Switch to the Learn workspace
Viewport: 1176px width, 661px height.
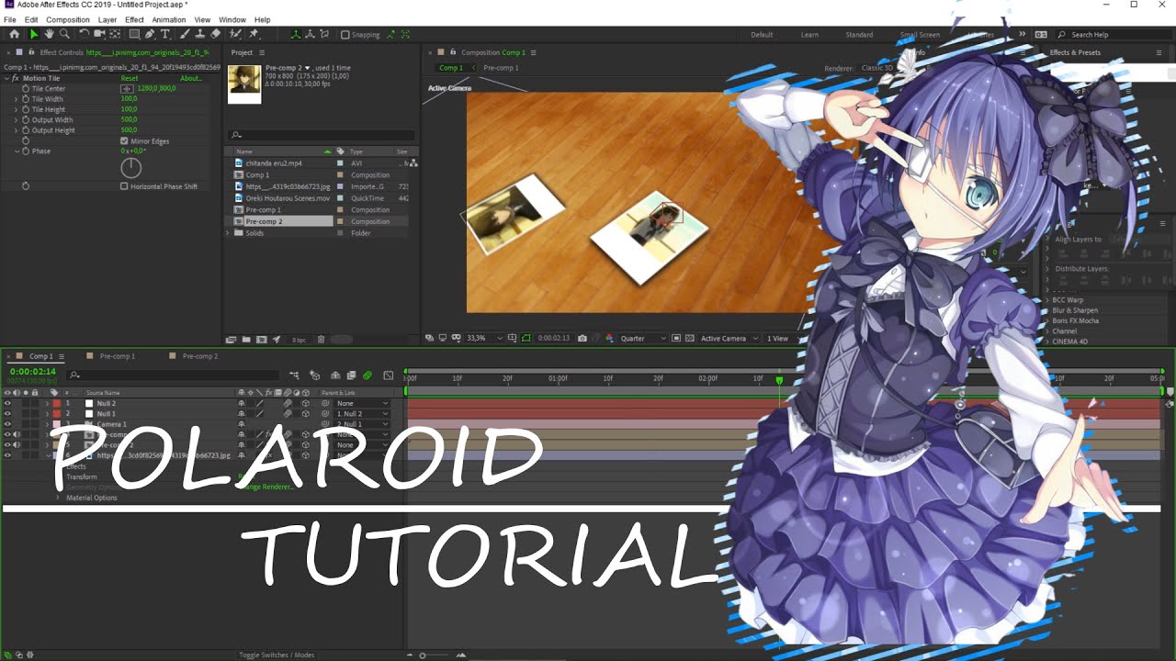pos(809,35)
